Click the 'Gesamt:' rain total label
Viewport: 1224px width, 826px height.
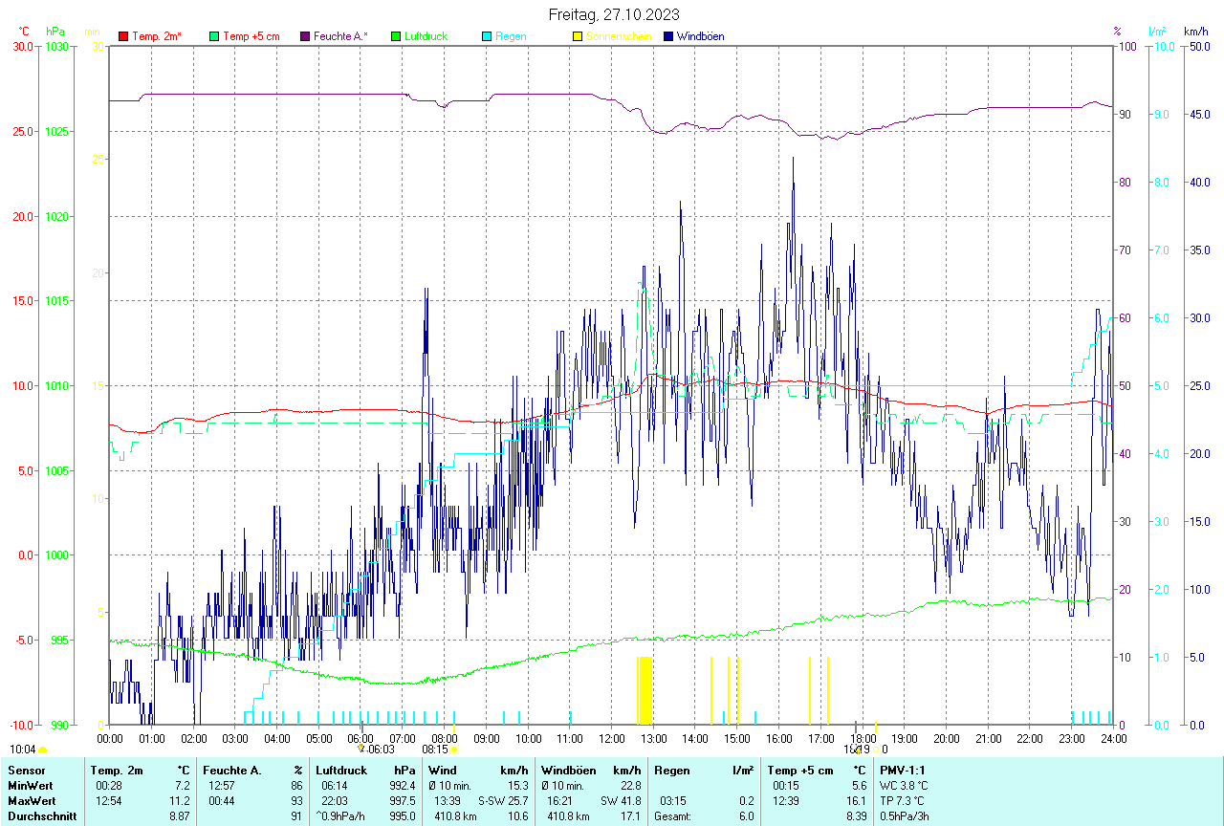672,816
